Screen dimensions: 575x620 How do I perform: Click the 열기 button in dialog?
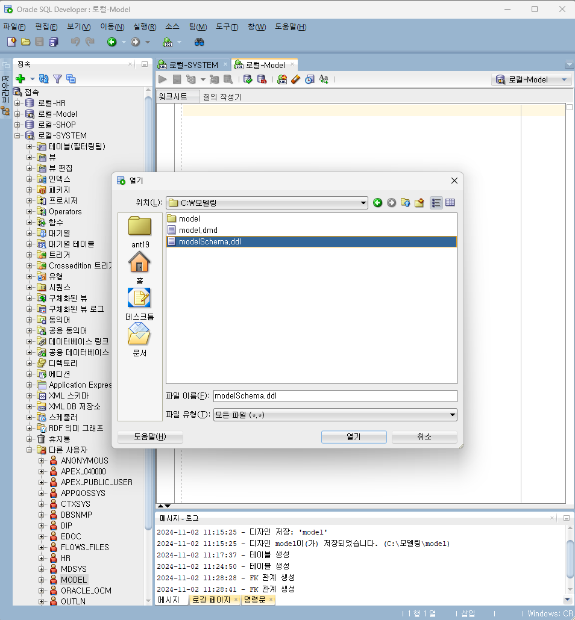click(x=354, y=436)
